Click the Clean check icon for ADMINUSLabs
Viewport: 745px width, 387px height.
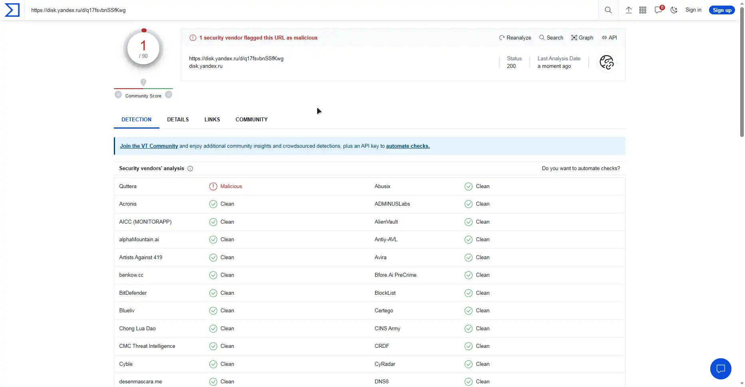[469, 204]
